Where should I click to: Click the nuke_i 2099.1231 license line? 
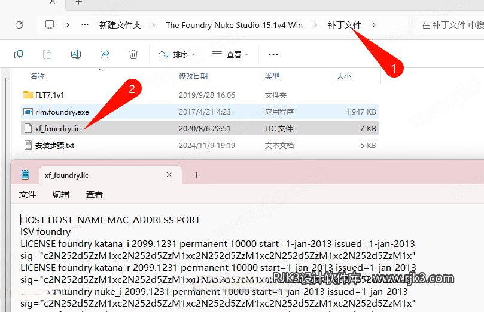point(214,291)
